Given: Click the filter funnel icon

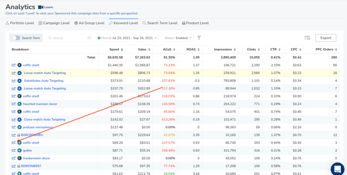Looking at the screenshot, I should click(x=199, y=38).
